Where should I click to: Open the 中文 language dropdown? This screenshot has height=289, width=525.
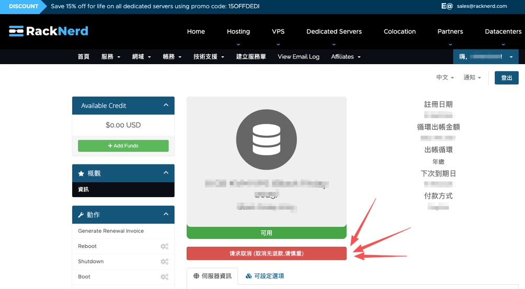pos(445,78)
